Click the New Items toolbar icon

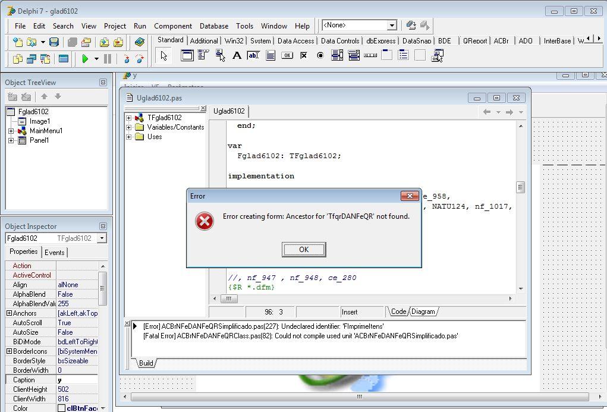17,42
